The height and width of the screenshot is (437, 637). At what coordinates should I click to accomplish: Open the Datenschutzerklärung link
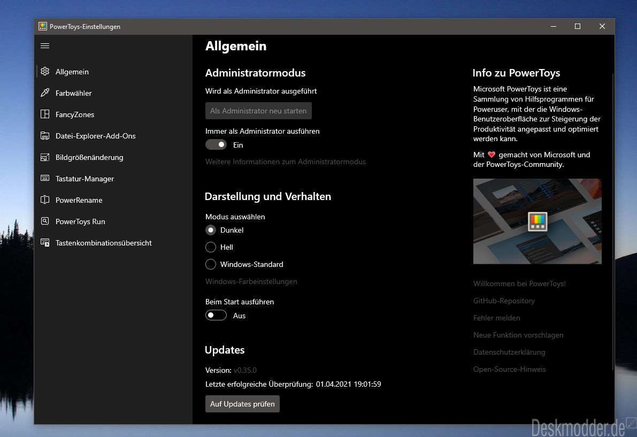pos(509,352)
